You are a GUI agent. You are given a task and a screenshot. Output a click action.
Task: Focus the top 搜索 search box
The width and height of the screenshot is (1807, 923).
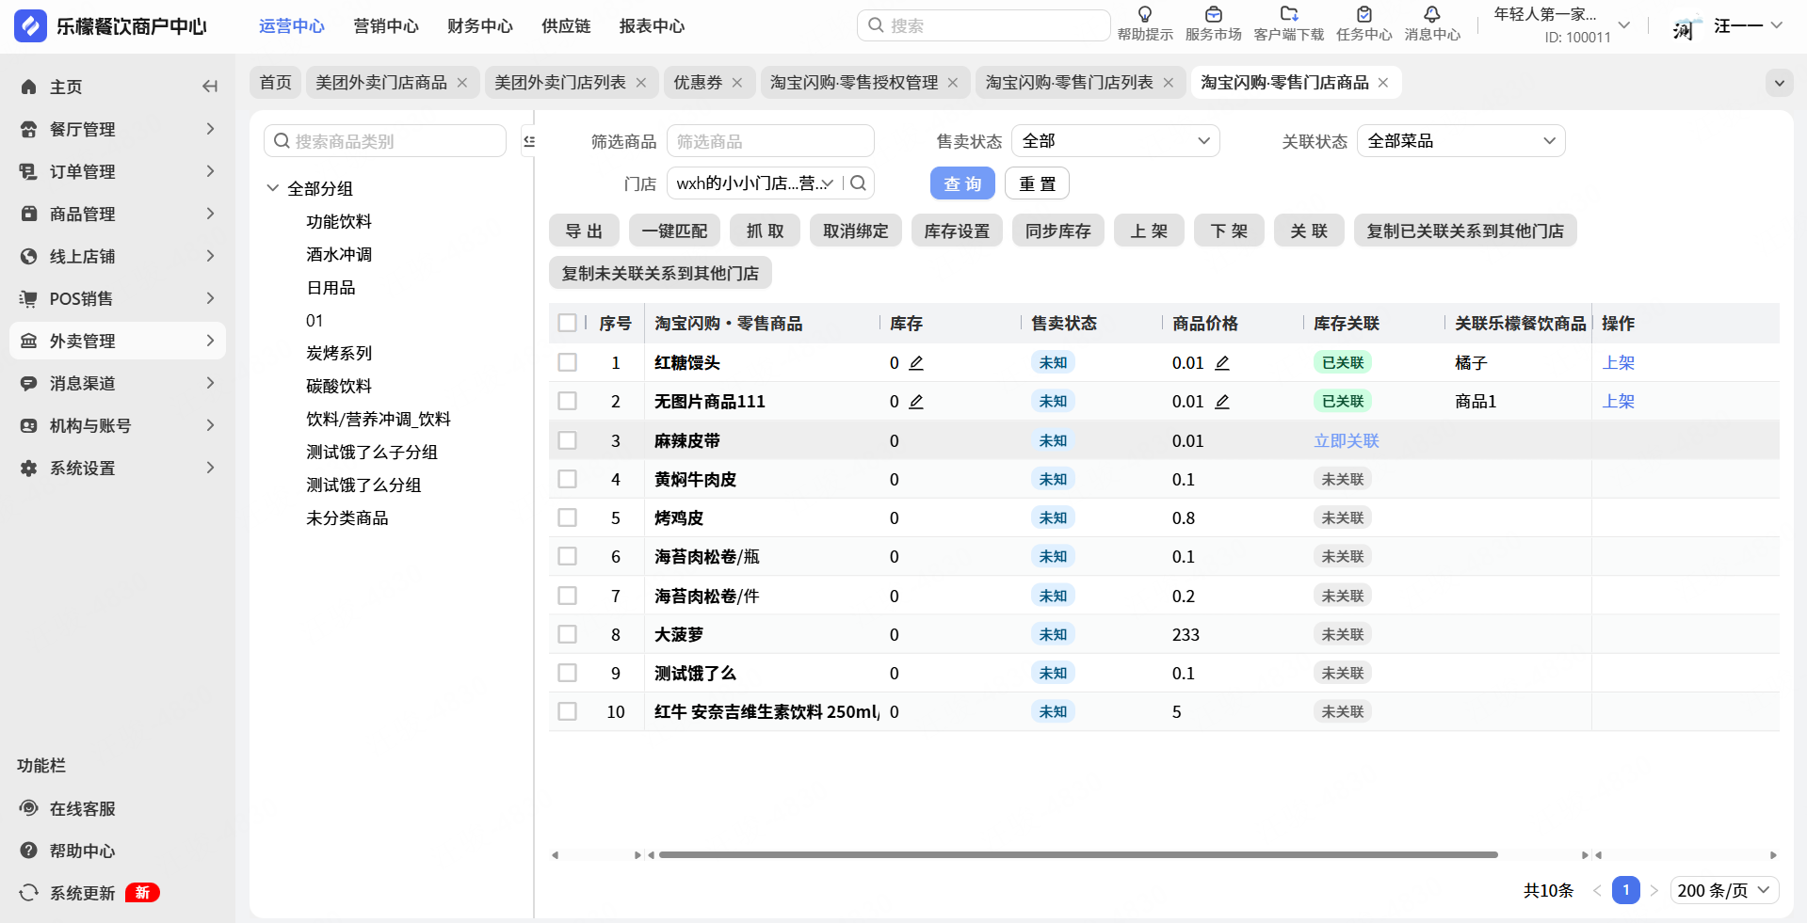(x=984, y=25)
